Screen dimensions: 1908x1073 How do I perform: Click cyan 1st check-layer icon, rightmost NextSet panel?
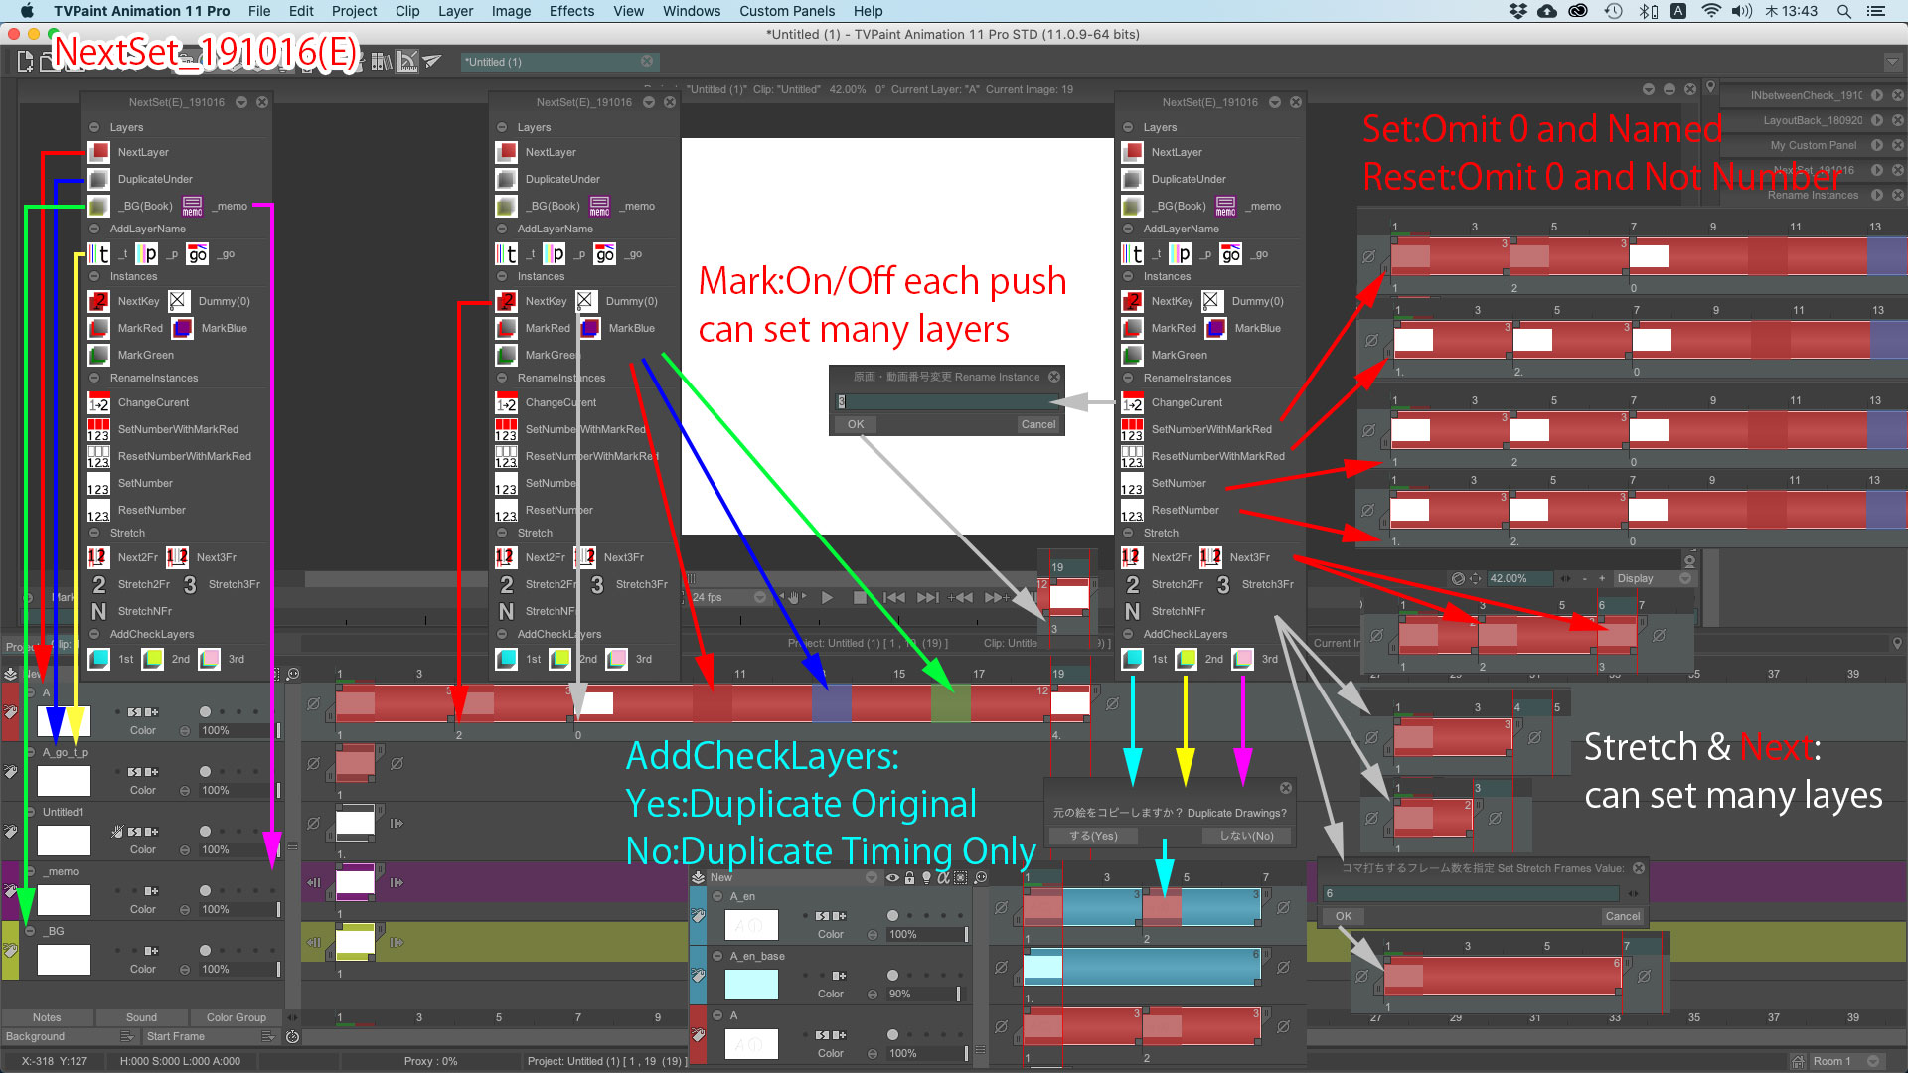(x=1132, y=659)
